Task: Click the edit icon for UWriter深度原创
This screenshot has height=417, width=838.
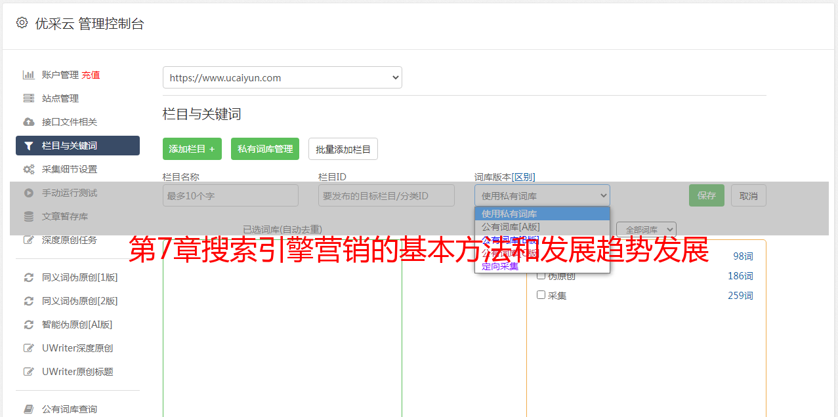Action: coord(28,348)
